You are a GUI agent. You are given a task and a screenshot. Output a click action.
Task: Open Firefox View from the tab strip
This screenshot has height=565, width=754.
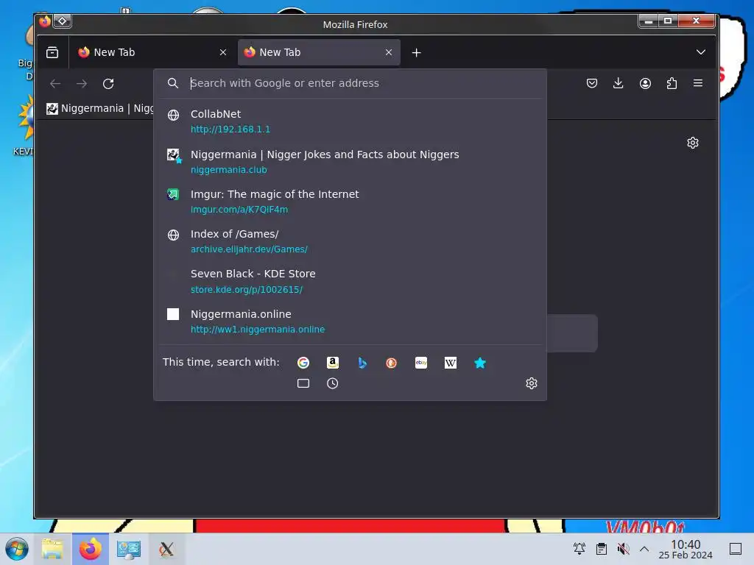(52, 52)
